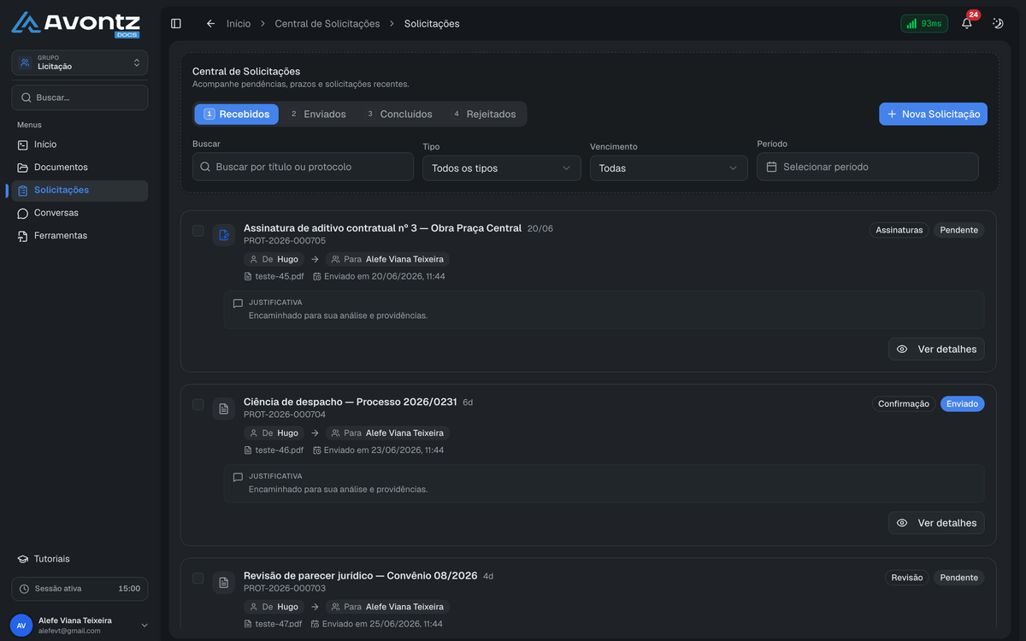The image size is (1026, 641).
Task: Click the blue Enviado status badge
Action: 963,403
